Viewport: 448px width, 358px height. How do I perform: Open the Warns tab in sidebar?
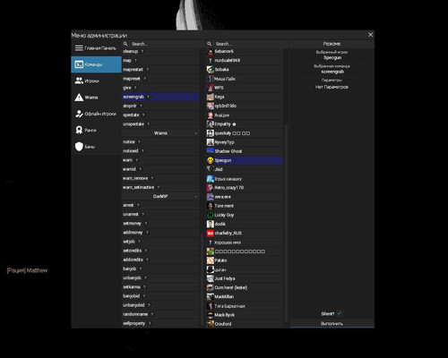[96, 98]
